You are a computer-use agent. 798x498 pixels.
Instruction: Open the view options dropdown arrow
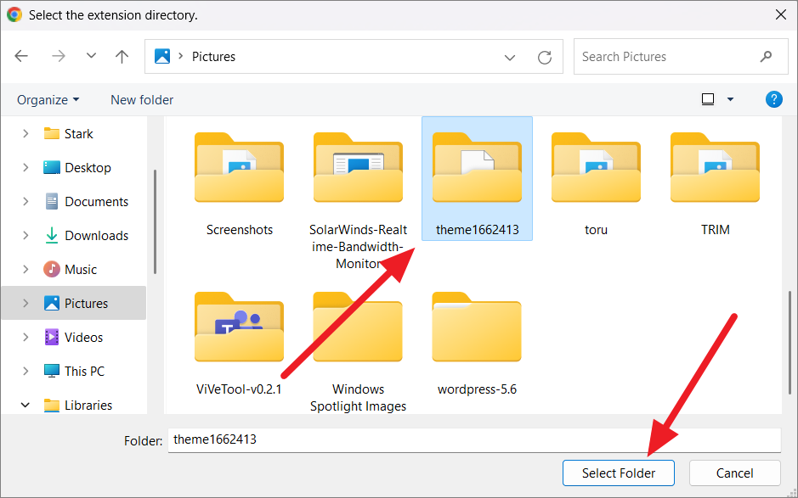pos(730,99)
